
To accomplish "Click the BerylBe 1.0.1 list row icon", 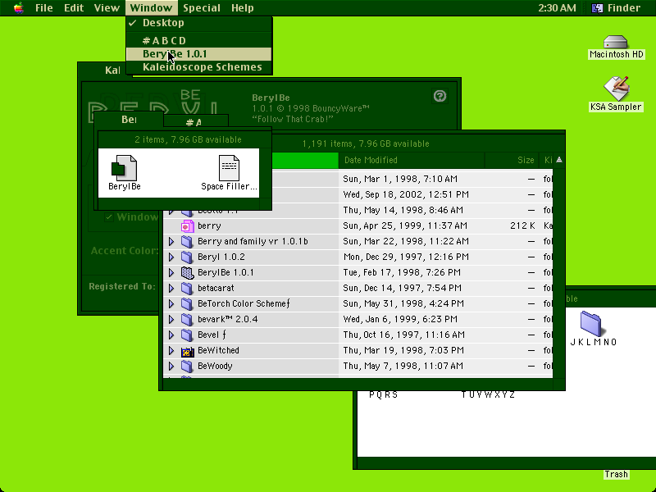I will (187, 273).
